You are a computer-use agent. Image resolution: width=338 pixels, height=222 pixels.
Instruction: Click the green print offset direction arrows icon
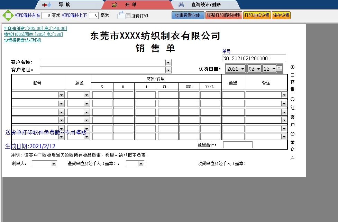tap(7, 15)
